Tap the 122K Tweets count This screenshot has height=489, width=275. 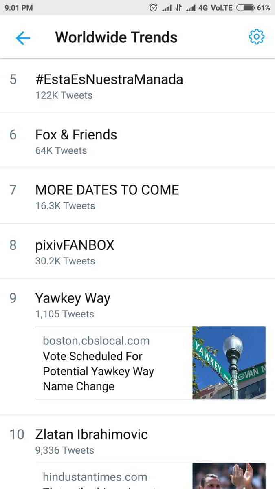point(64,95)
